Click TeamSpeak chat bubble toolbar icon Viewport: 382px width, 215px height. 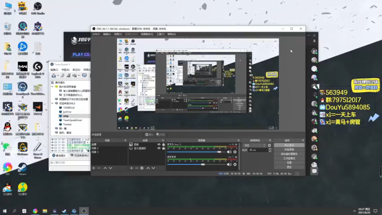(85, 75)
